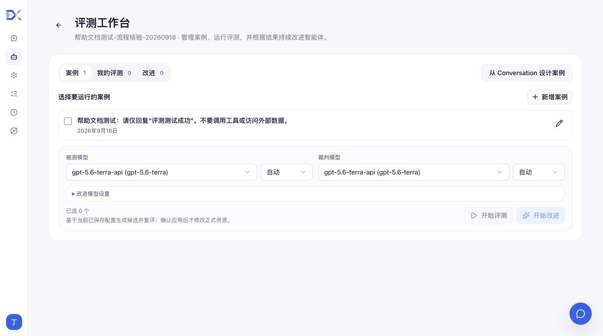603x336 pixels.
Task: Select the 帮助文档测试 case checkbox
Action: pos(68,121)
